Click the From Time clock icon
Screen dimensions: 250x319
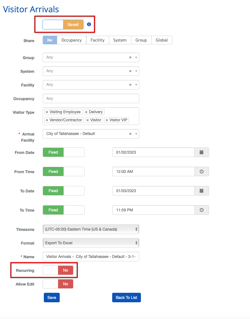[201, 172]
